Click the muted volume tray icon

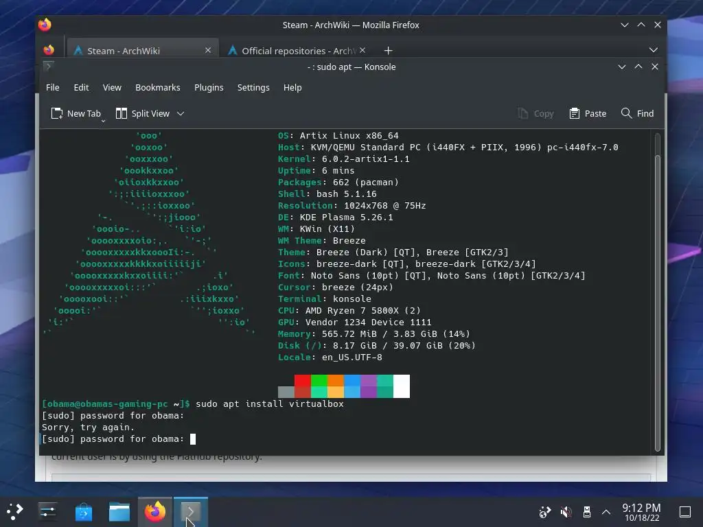(x=566, y=512)
